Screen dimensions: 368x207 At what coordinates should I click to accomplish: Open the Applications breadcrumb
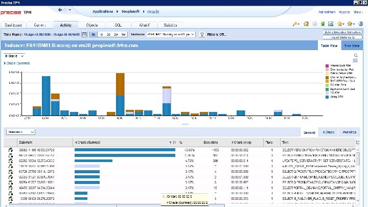[x=103, y=11]
